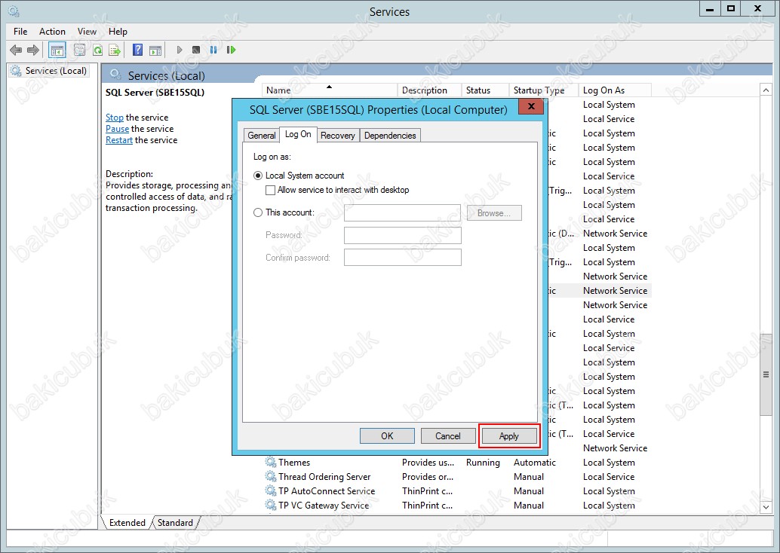This screenshot has width=780, height=553.
Task: Click the Automatic startup type of Themes
Action: pos(534,462)
